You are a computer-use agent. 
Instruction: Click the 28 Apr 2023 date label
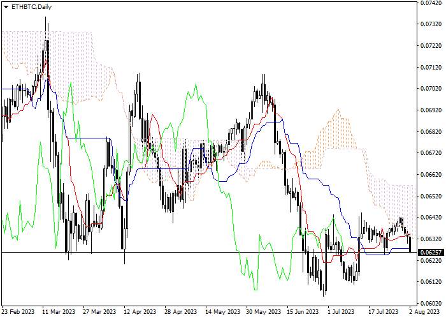tap(180, 312)
